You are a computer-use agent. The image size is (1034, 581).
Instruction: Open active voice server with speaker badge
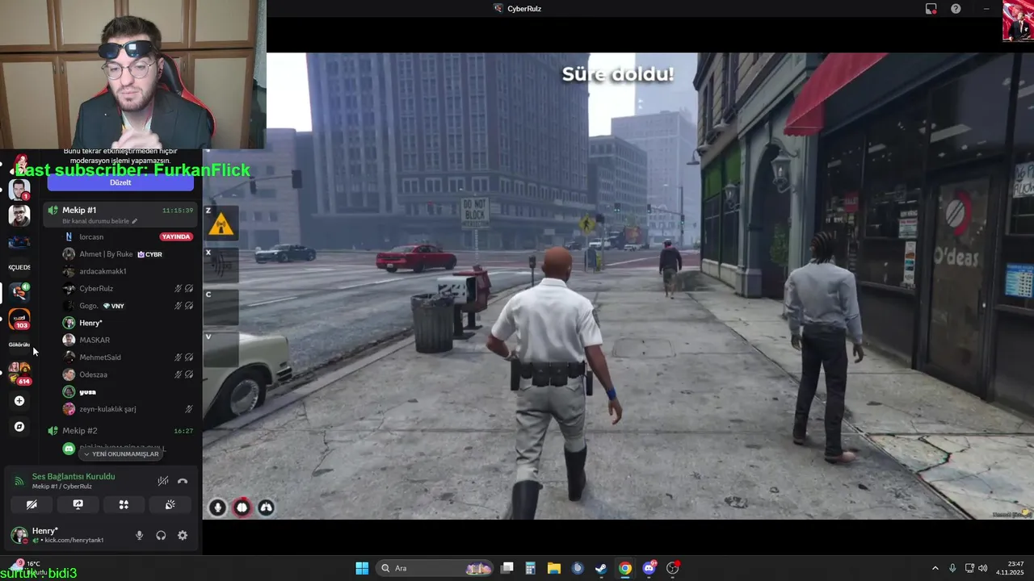(x=19, y=291)
